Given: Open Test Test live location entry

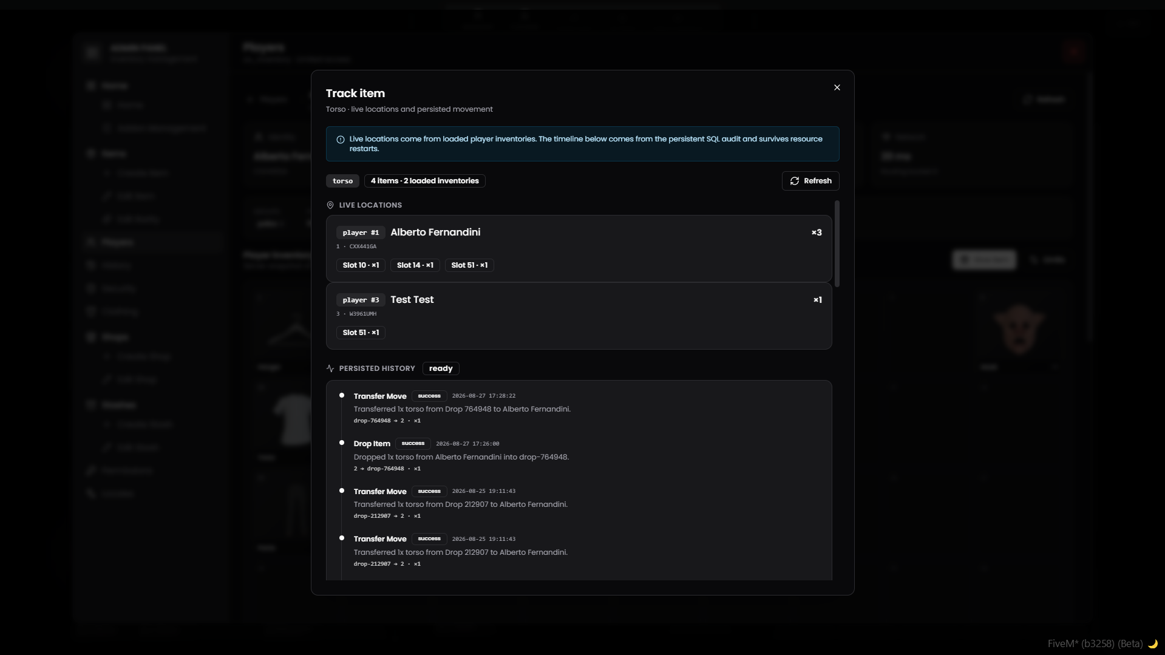Looking at the screenshot, I should click(579, 316).
